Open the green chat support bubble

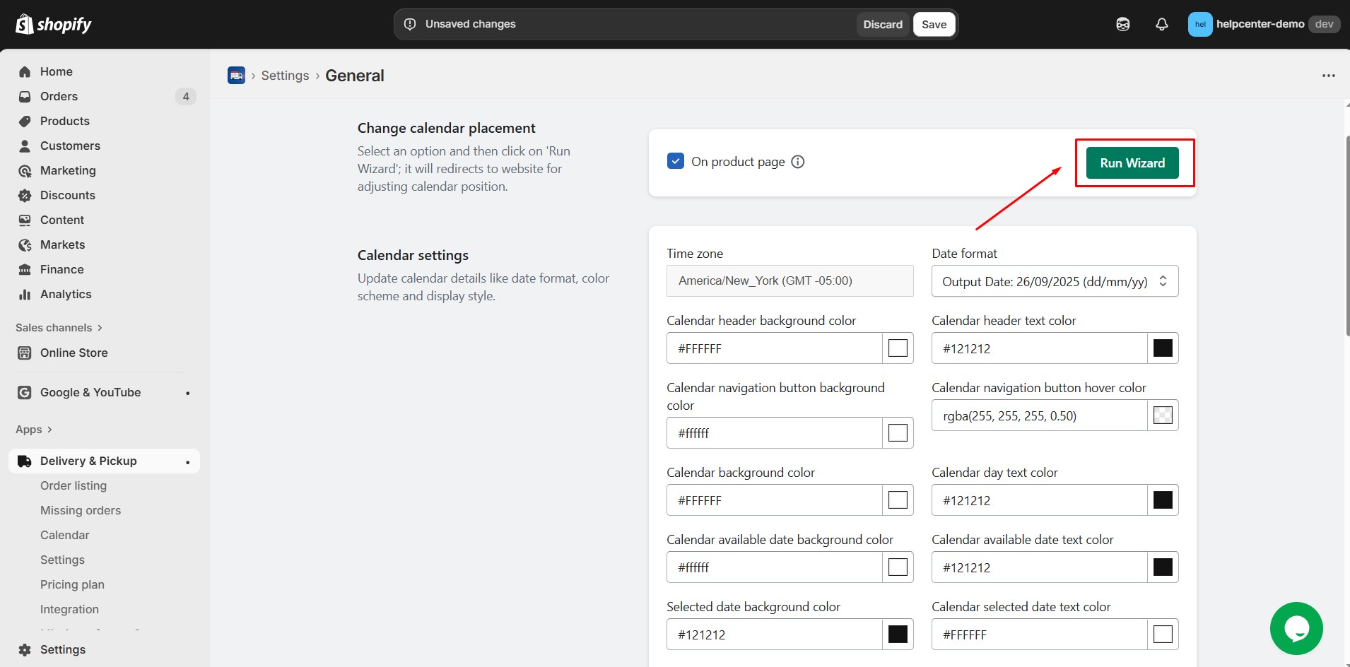coord(1296,628)
